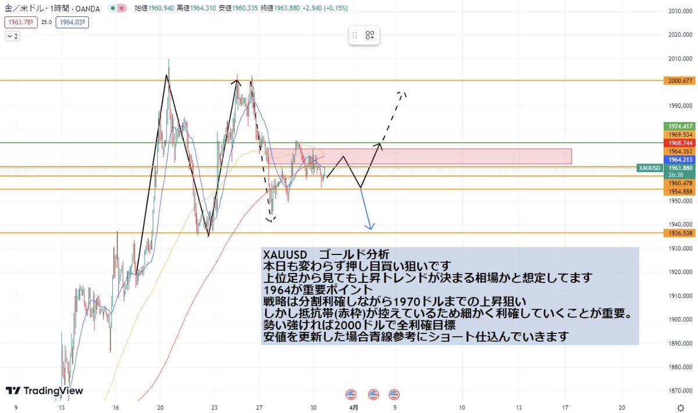This screenshot has height=413, width=698.
Task: Click the 1963.880 current price label
Action: pyautogui.click(x=679, y=167)
